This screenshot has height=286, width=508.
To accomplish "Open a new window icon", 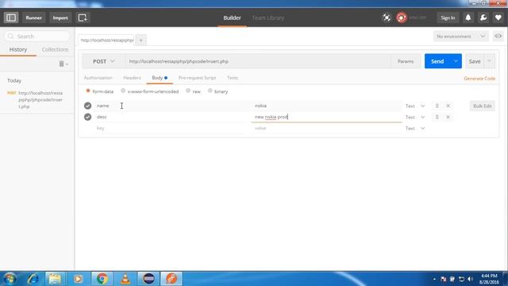I will click(x=83, y=17).
